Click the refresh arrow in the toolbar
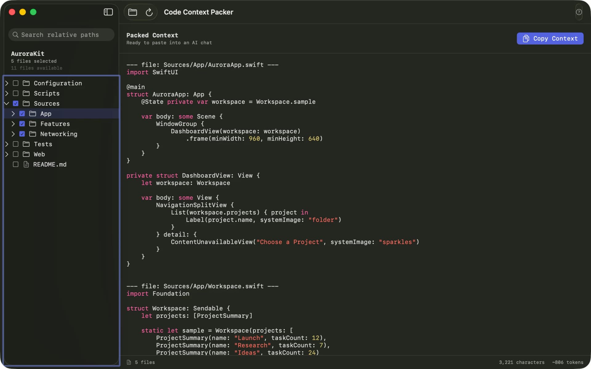The height and width of the screenshot is (369, 591). tap(149, 12)
